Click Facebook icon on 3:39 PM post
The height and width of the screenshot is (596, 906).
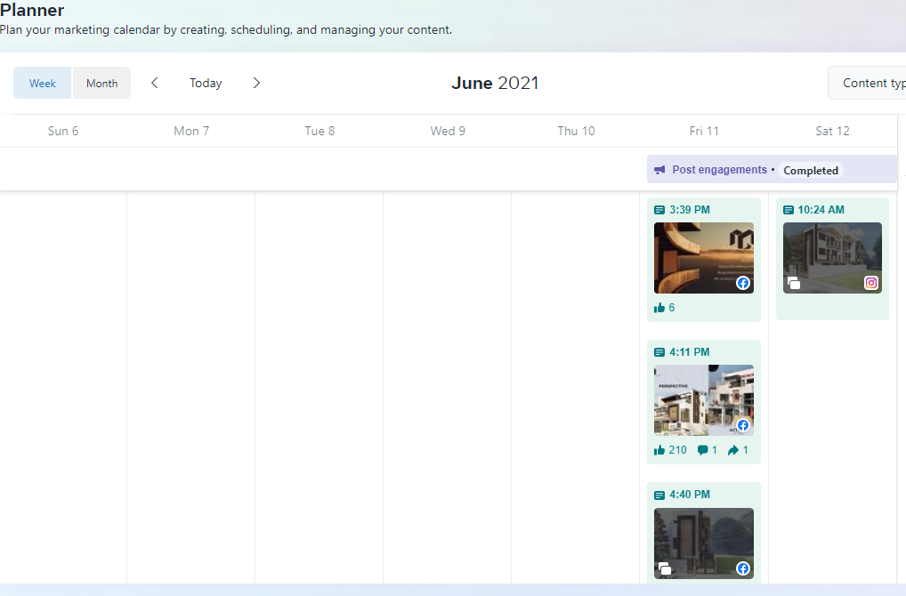coord(743,283)
